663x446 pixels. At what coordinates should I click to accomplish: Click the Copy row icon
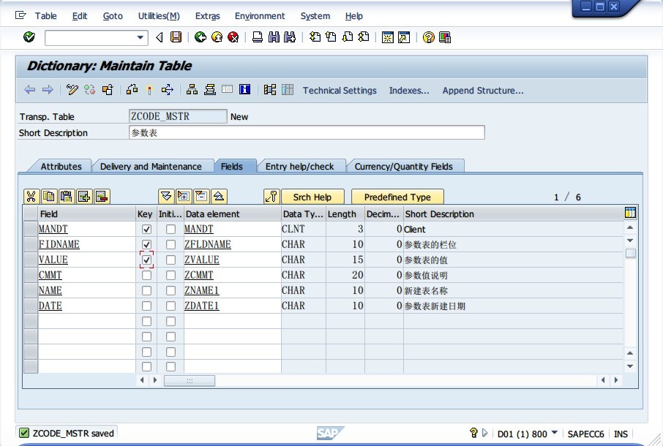pyautogui.click(x=49, y=197)
